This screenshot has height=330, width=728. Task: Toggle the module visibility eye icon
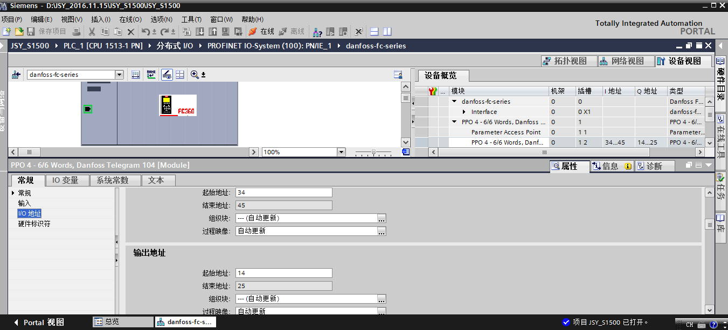click(167, 75)
